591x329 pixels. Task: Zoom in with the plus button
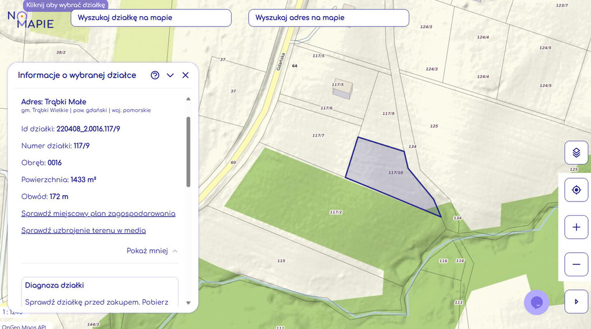coord(576,227)
